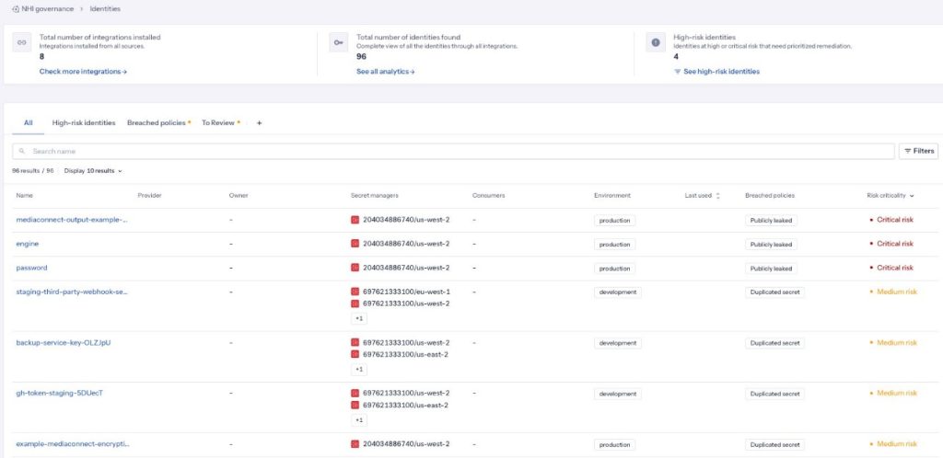943x458 pixels.
Task: Click production tag in engine row
Action: coord(614,245)
